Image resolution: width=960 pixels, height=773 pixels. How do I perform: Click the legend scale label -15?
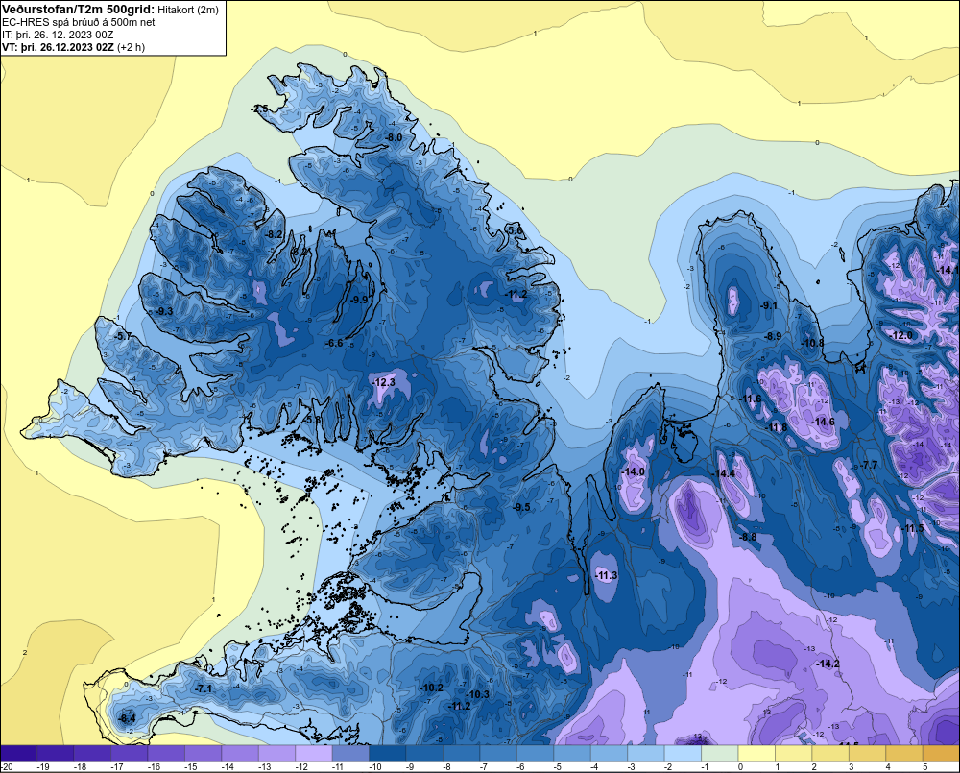coord(190,767)
